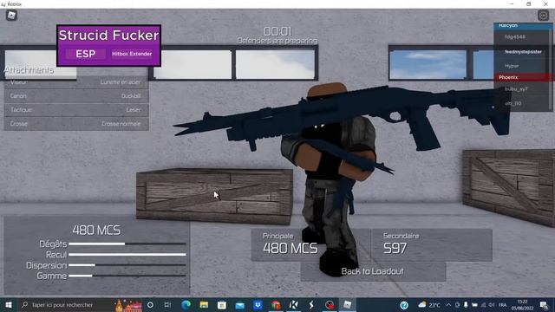Open the Viseur attachment row
Viewport: 555px width, 312px height.
[76, 82]
